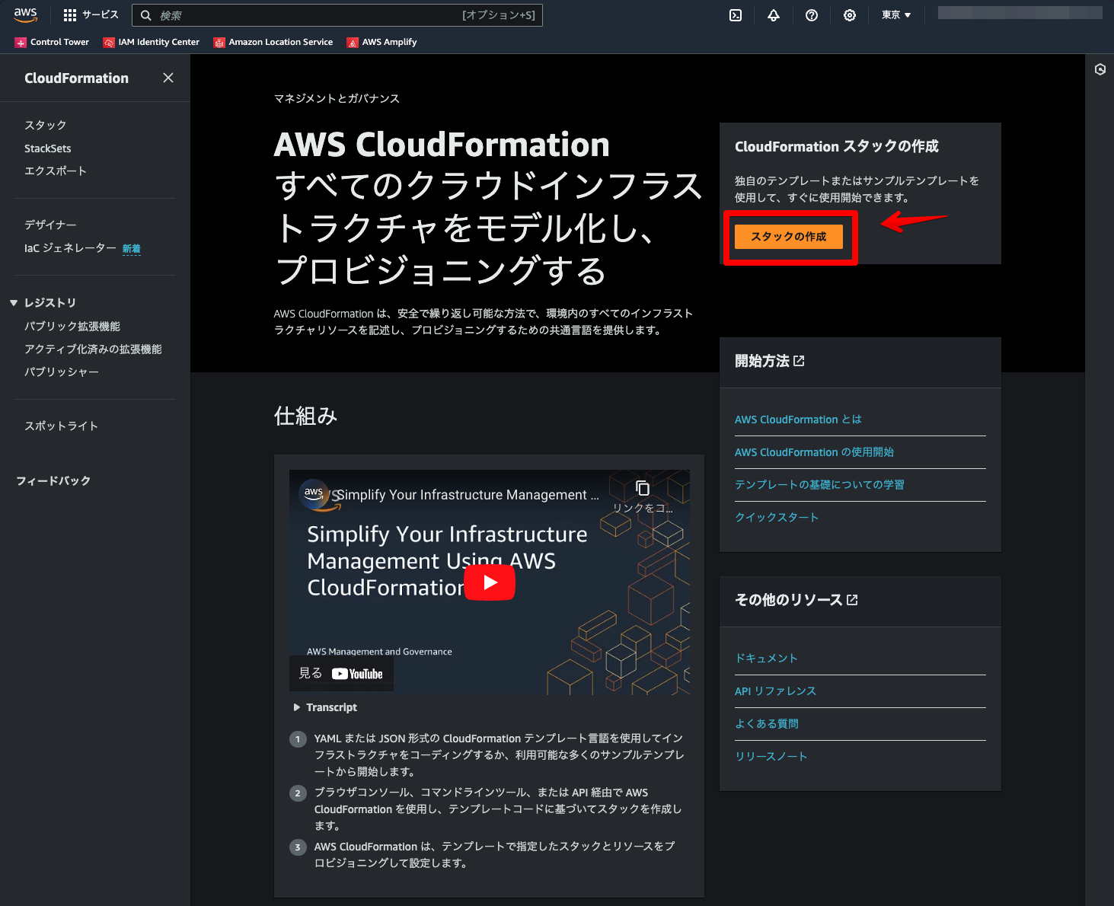
Task: Open IaC ジェネレーター in sidebar
Action: [x=70, y=248]
